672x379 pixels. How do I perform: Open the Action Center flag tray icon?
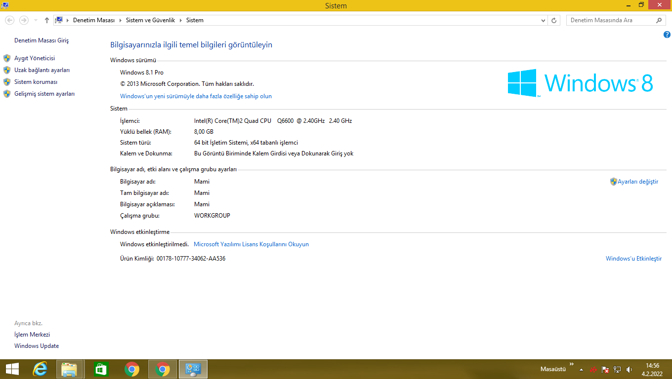(x=605, y=370)
